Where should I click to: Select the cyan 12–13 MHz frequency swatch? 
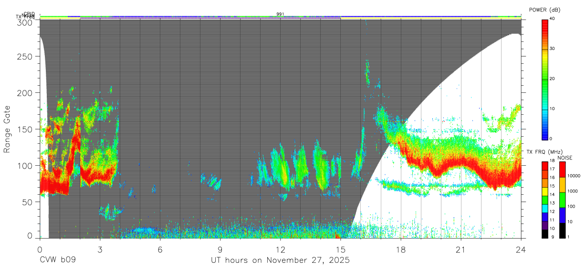point(545,208)
